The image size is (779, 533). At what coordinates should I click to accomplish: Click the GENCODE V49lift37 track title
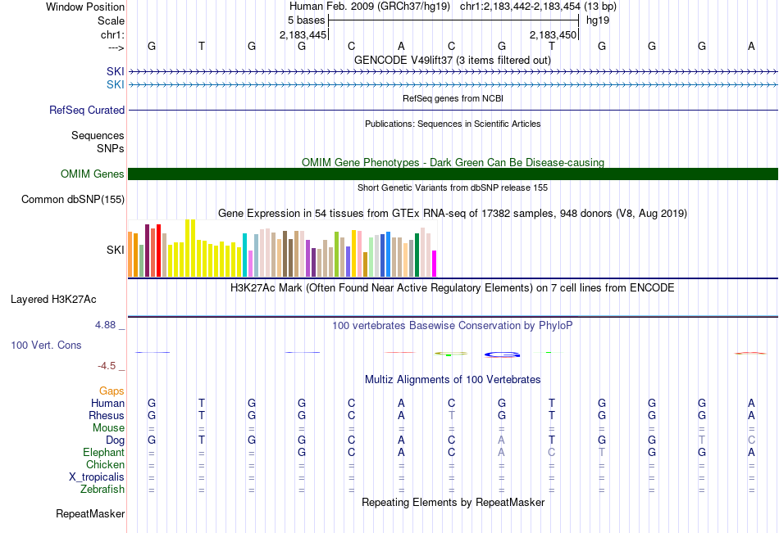click(x=453, y=60)
